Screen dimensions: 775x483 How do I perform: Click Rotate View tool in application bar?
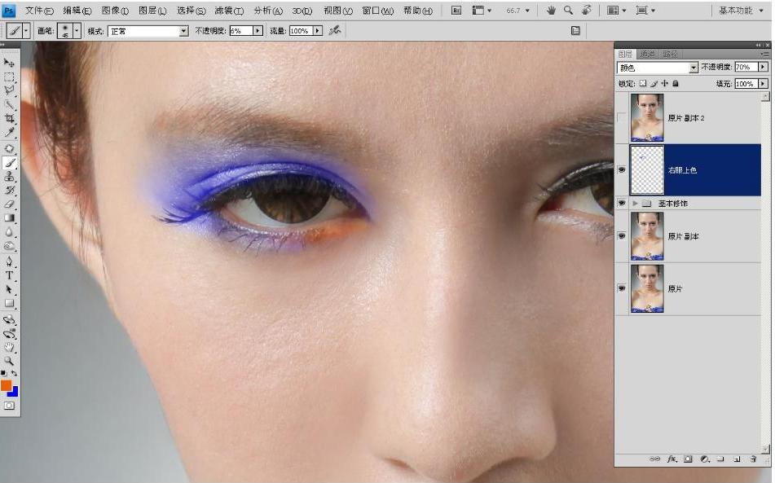(586, 10)
